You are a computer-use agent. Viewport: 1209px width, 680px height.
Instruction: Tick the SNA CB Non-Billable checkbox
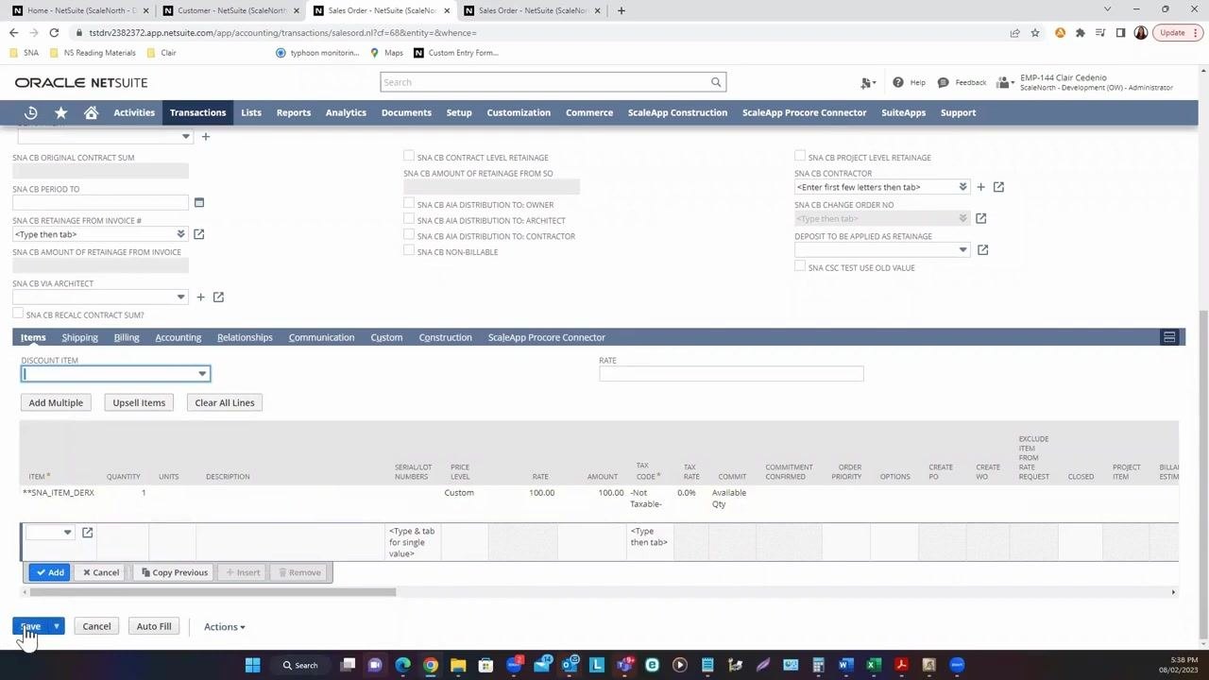click(409, 250)
